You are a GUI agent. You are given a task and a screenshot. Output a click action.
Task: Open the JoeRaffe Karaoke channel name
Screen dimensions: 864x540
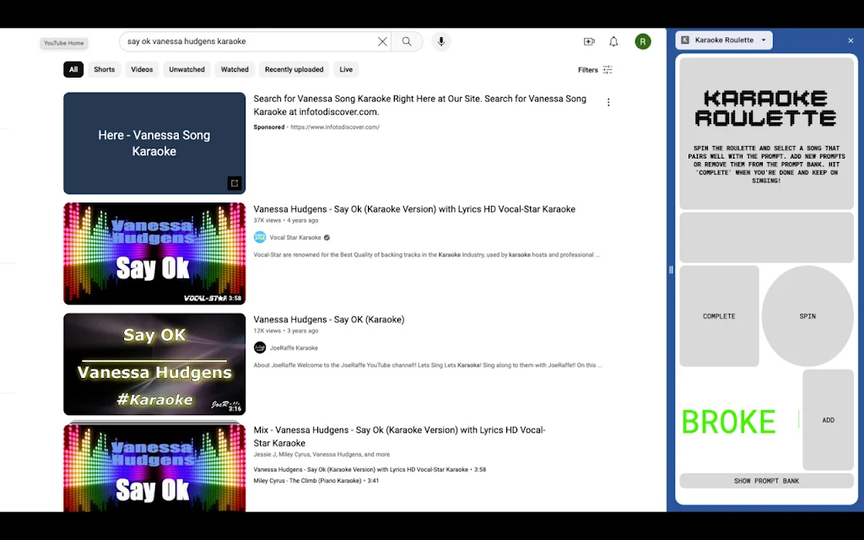[x=294, y=348]
